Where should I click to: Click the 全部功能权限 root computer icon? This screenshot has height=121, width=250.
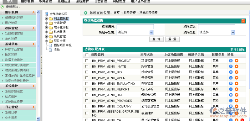tap(47, 14)
